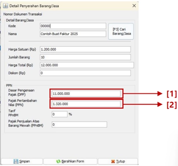Click the Bersihkan Form button
The image size is (178, 166).
pos(70,161)
